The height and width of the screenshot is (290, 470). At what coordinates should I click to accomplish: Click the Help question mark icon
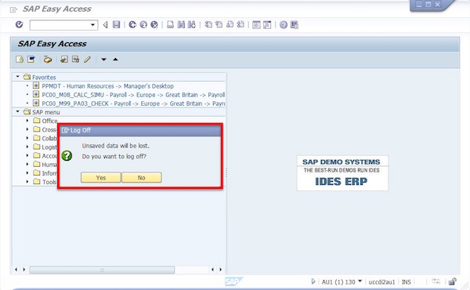[x=284, y=24]
